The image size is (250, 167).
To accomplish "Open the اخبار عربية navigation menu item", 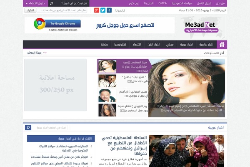I will (186, 45).
